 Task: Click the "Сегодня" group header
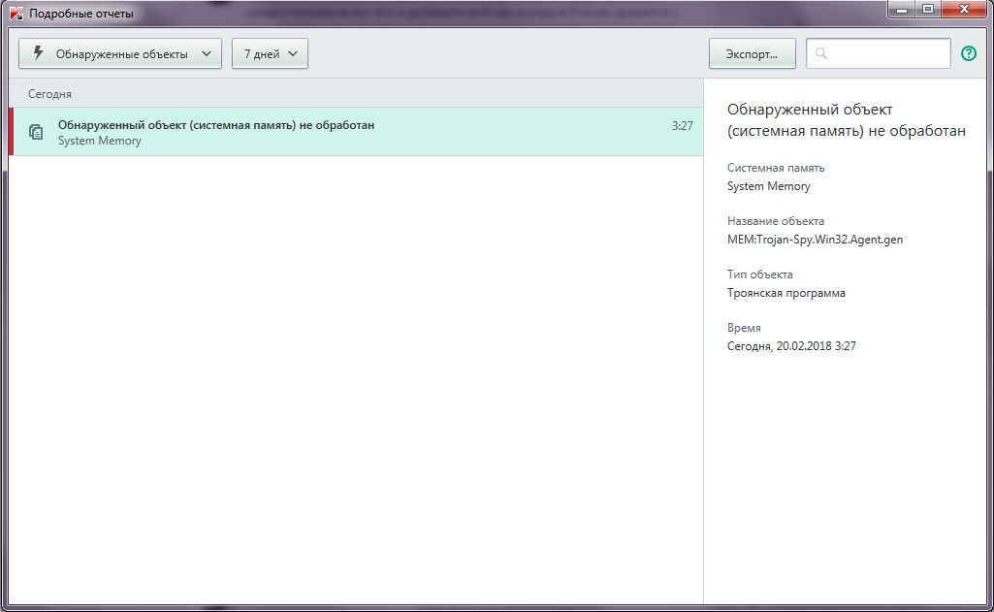coord(49,94)
